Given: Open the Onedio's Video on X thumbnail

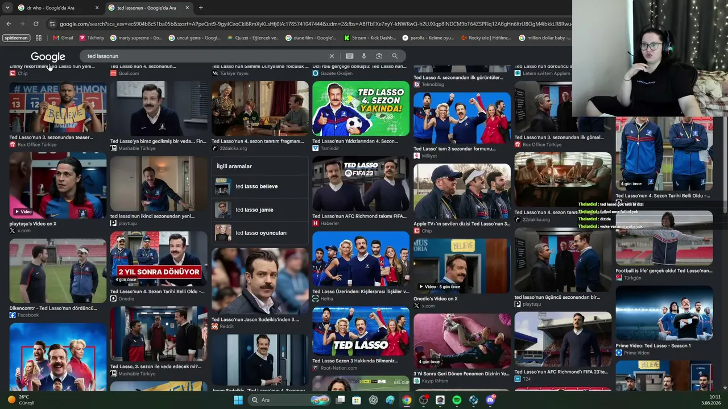Looking at the screenshot, I should tap(462, 265).
